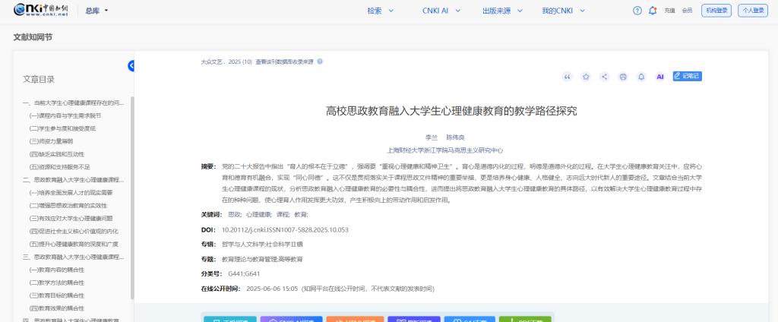Collapse the article outline sidebar arrow
The width and height of the screenshot is (778, 322).
pos(131,66)
